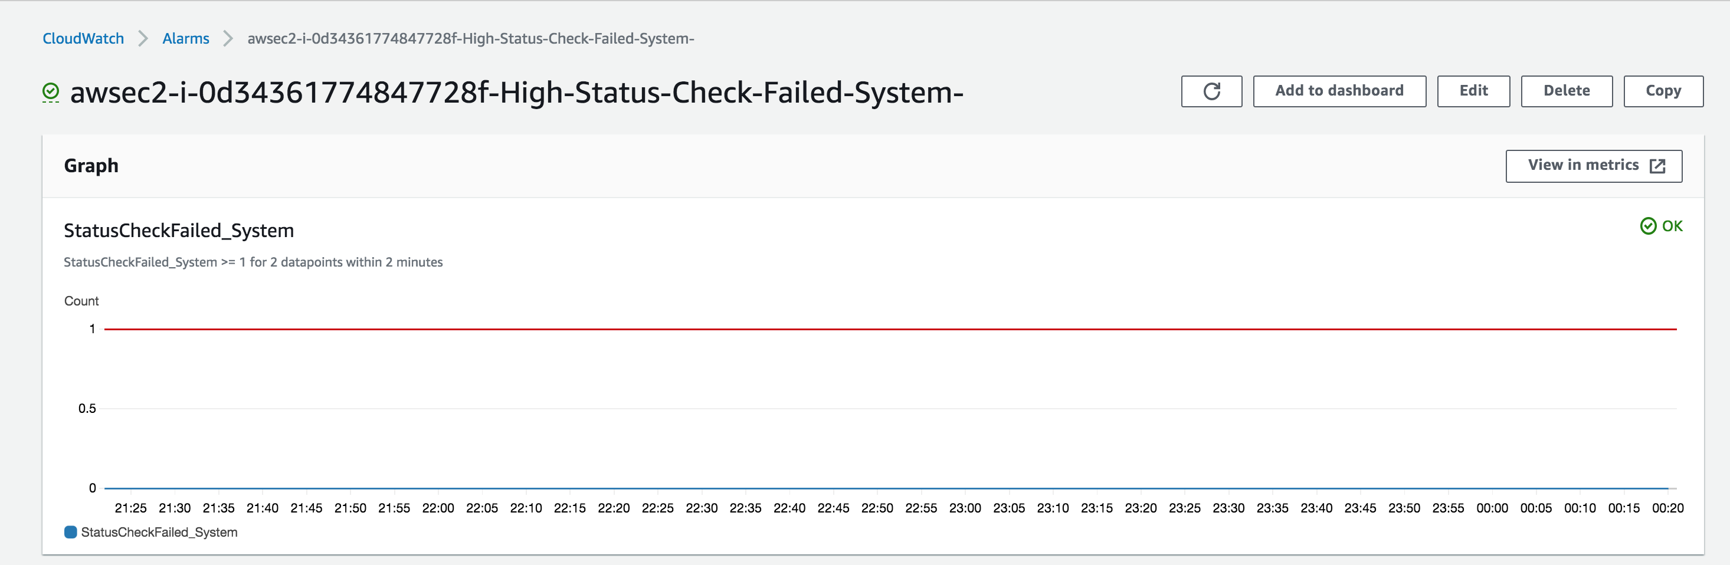Click the chevron separator after Alarms
The height and width of the screenshot is (565, 1730).
228,38
